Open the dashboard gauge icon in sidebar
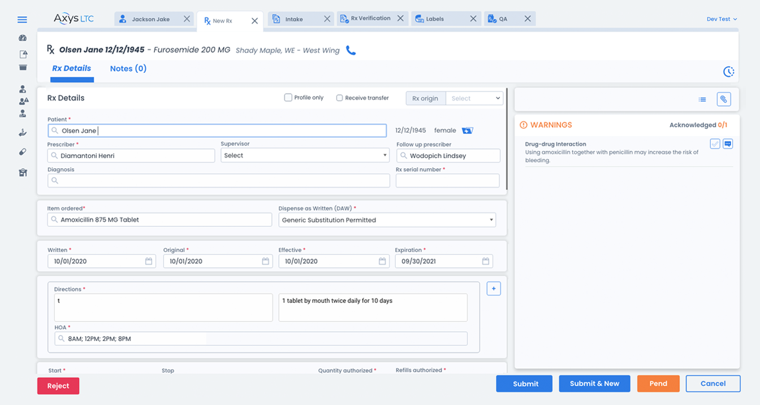This screenshot has height=405, width=760. pyautogui.click(x=23, y=38)
